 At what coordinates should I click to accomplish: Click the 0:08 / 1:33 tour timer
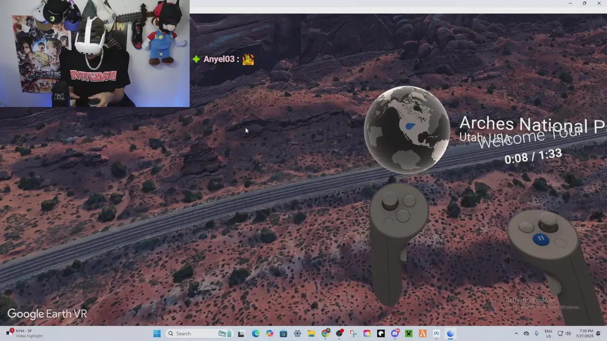[533, 156]
